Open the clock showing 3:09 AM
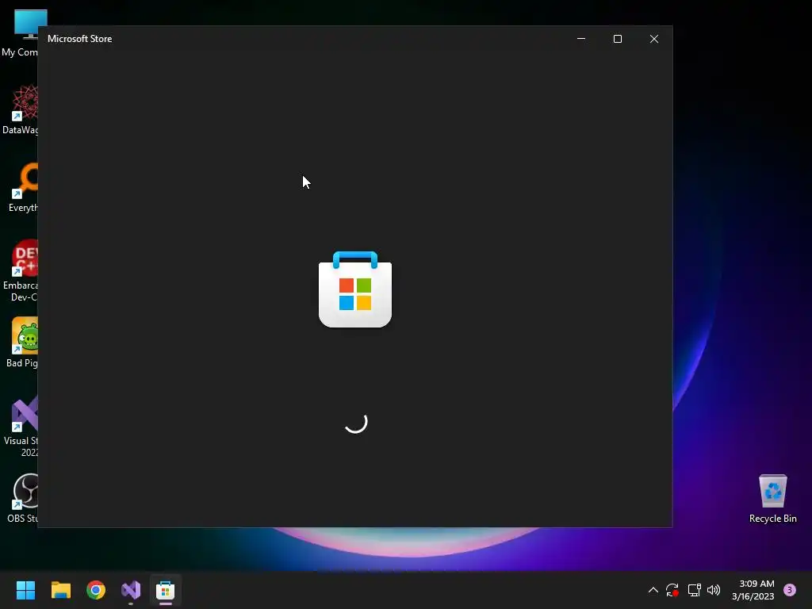 [x=753, y=590]
